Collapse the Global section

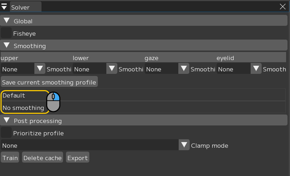pos(6,21)
